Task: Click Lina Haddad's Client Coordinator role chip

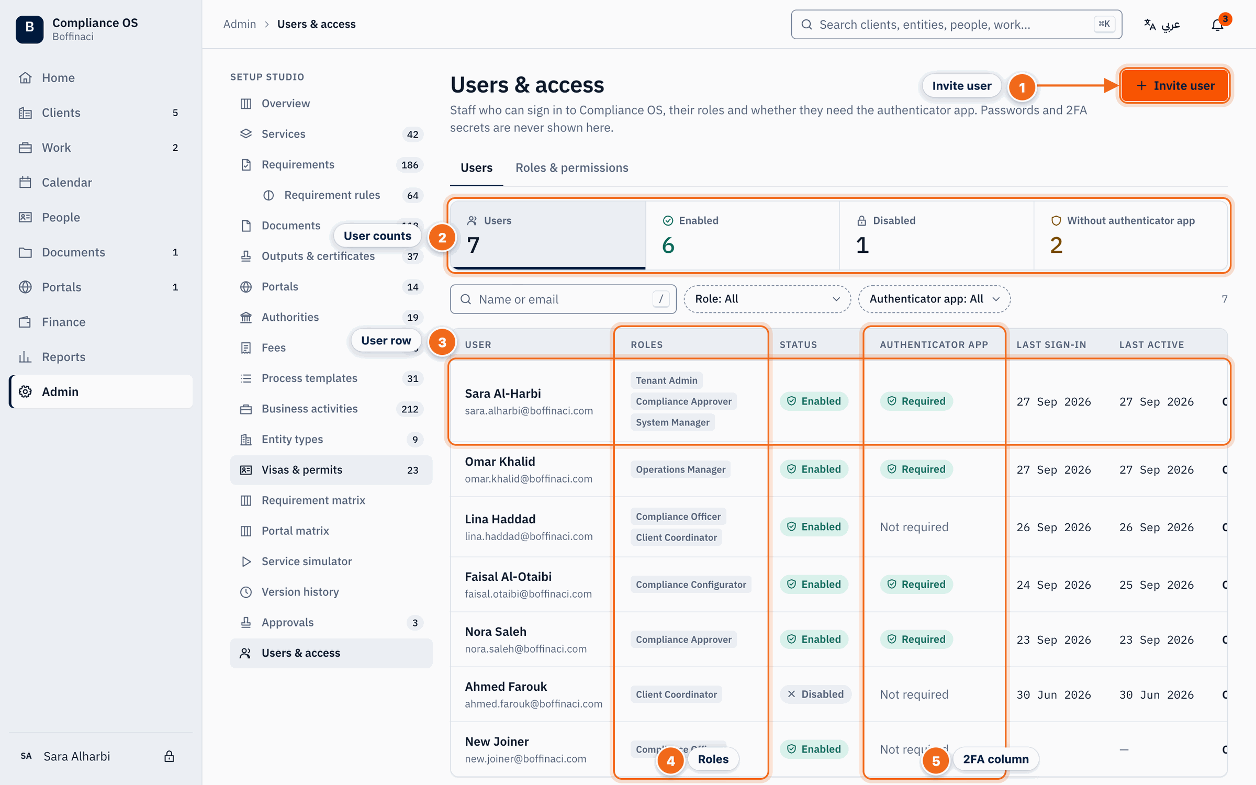Action: (676, 537)
